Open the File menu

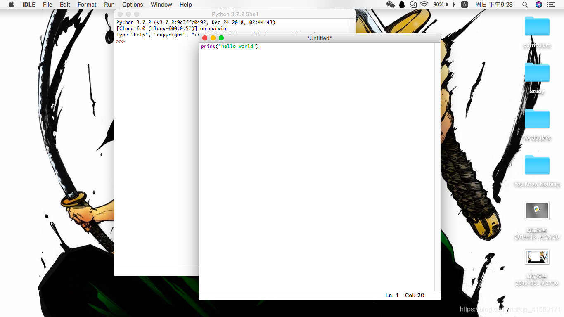[47, 5]
